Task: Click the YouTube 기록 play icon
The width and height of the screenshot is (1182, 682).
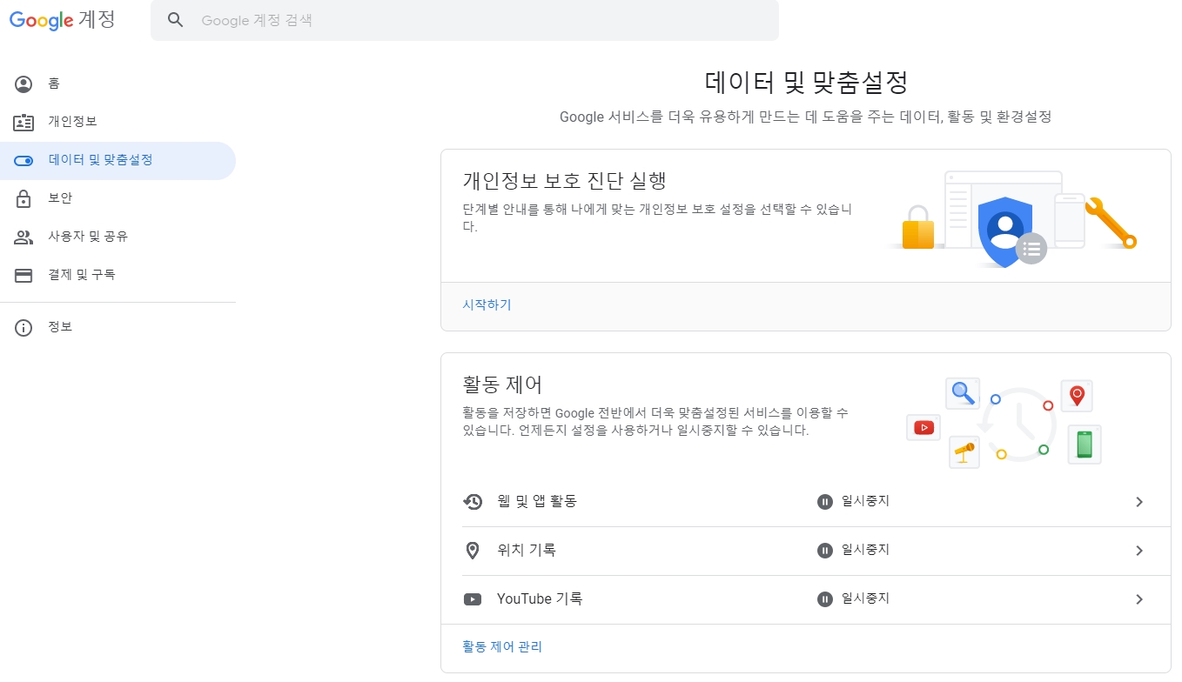Action: (x=473, y=599)
